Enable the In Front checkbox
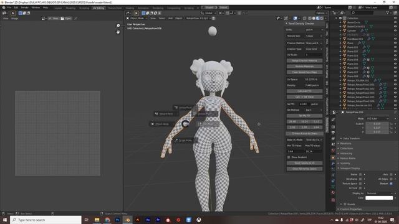 (360, 188)
